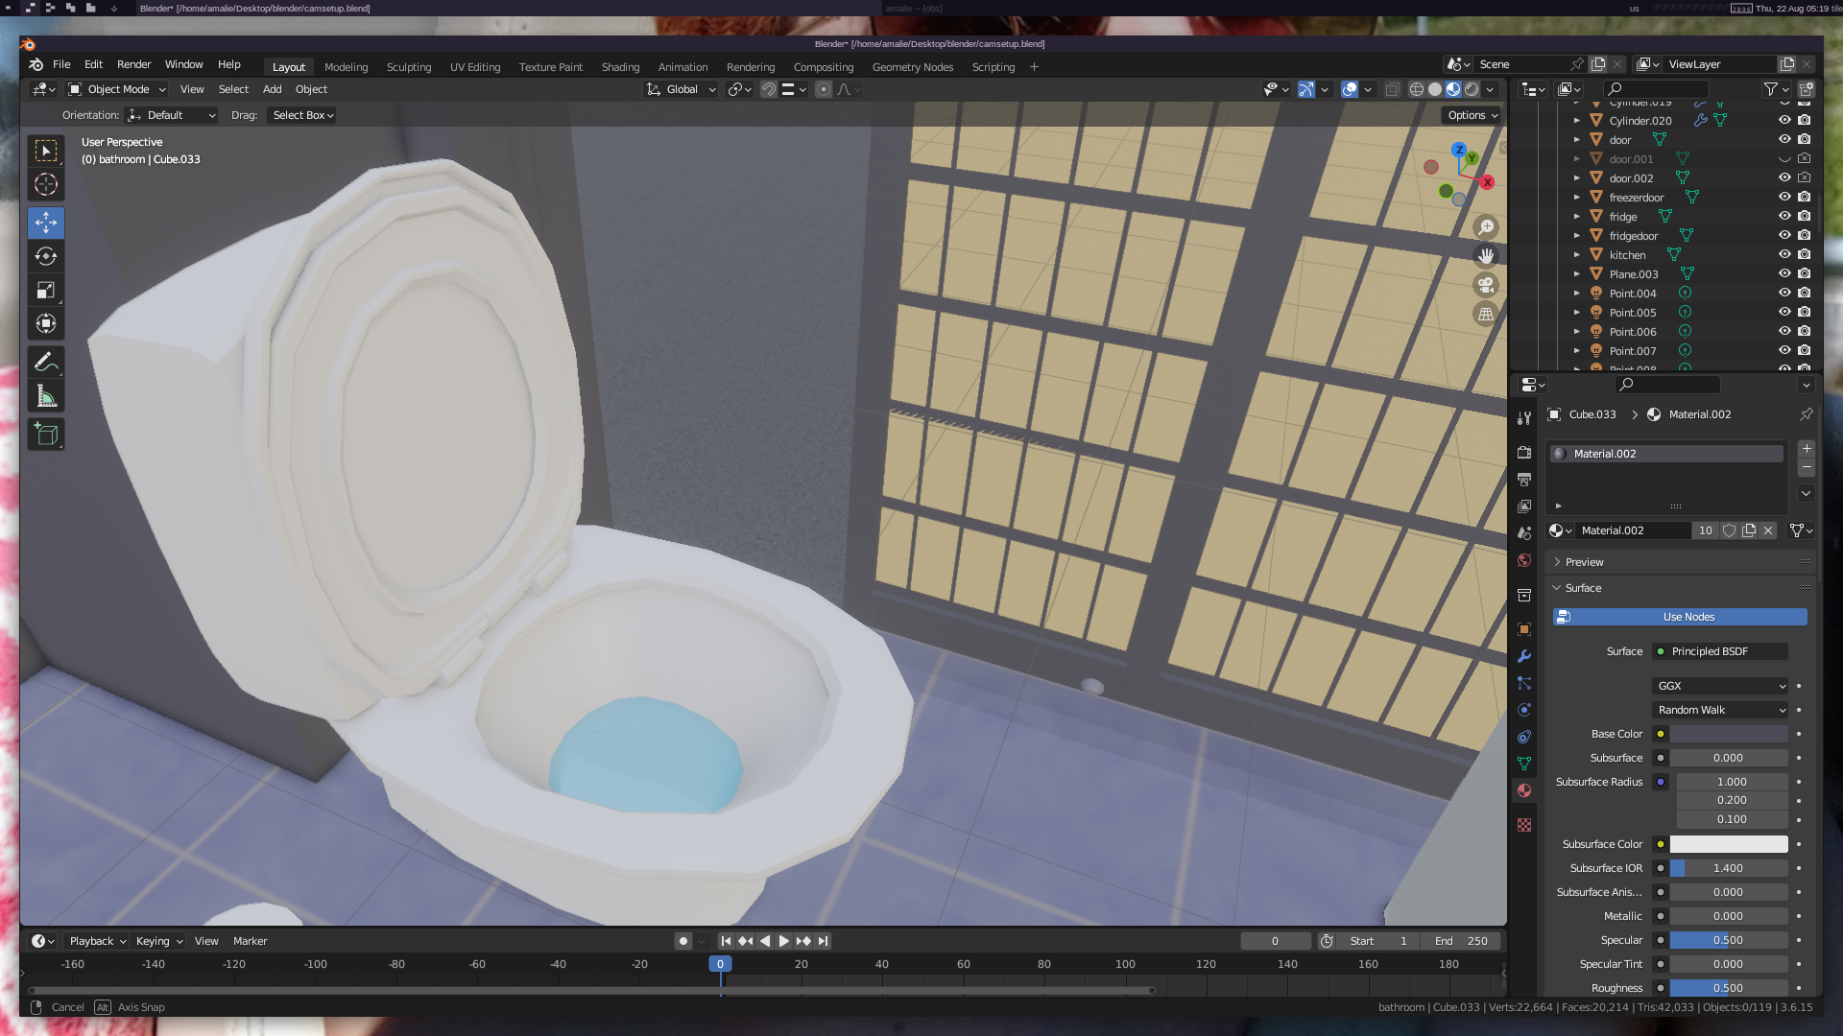Open the Object Mode dropdown

point(118,89)
